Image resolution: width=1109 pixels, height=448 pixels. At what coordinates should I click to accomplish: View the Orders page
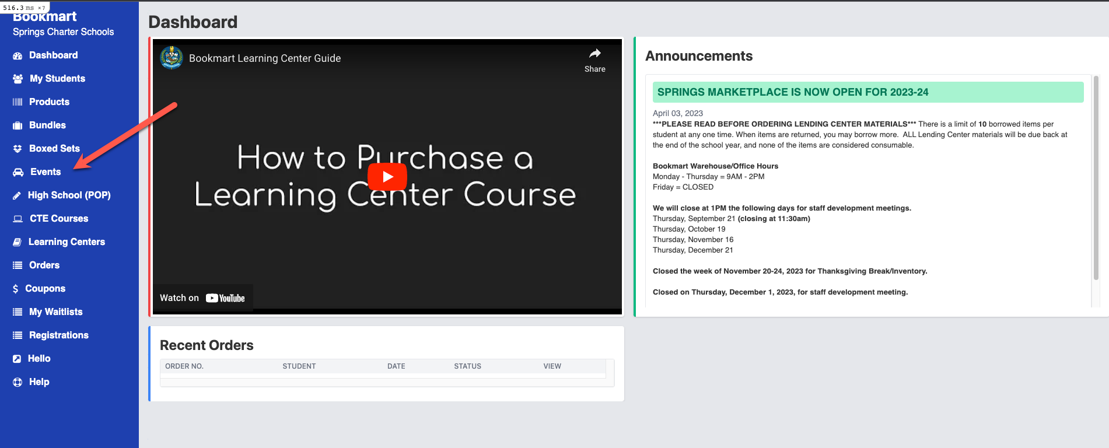44,265
